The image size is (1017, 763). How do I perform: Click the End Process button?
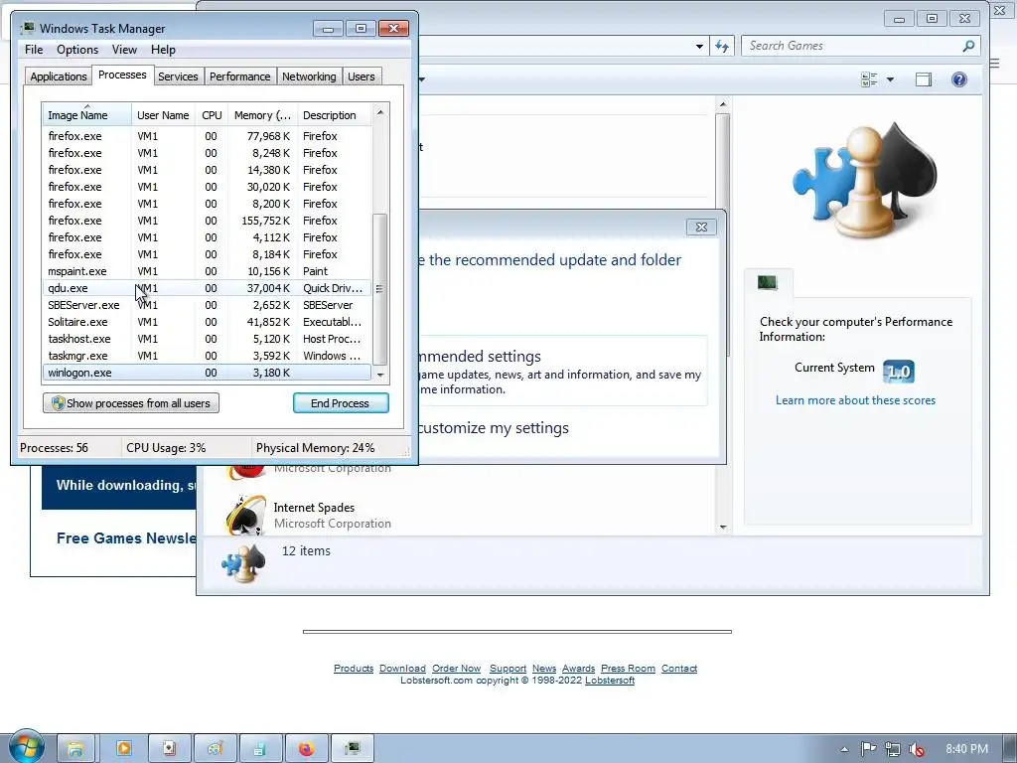point(341,403)
